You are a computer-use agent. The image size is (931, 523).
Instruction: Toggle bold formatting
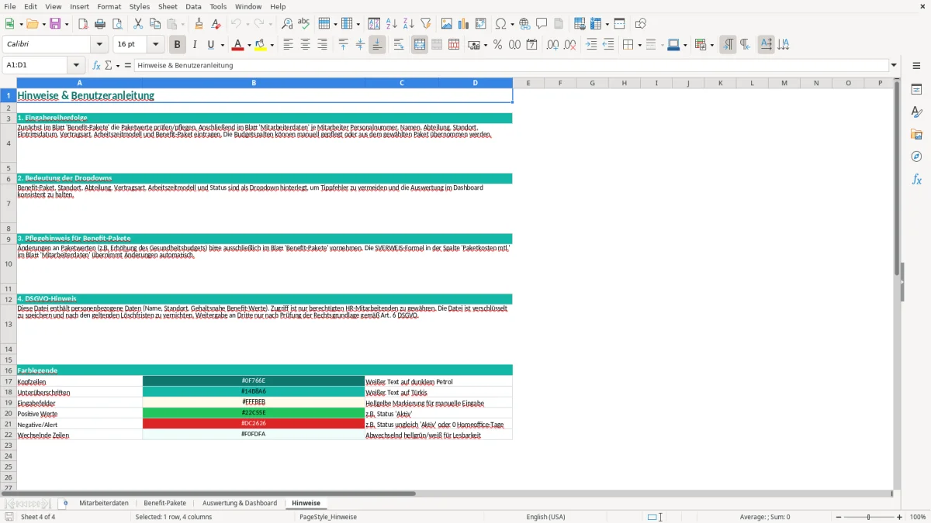pos(177,45)
